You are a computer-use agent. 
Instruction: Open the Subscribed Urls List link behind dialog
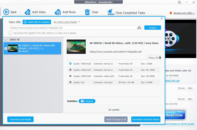point(172,81)
